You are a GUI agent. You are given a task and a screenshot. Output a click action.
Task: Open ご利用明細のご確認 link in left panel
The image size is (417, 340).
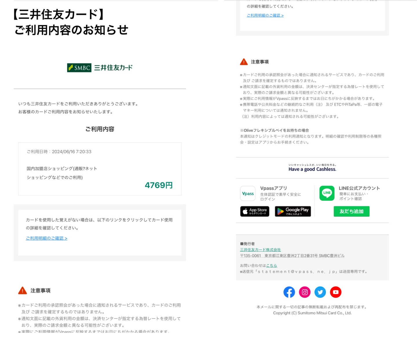47,238
